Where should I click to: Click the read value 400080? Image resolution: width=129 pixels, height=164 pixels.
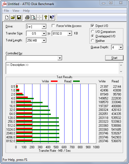pyautogui.click(x=116, y=106)
